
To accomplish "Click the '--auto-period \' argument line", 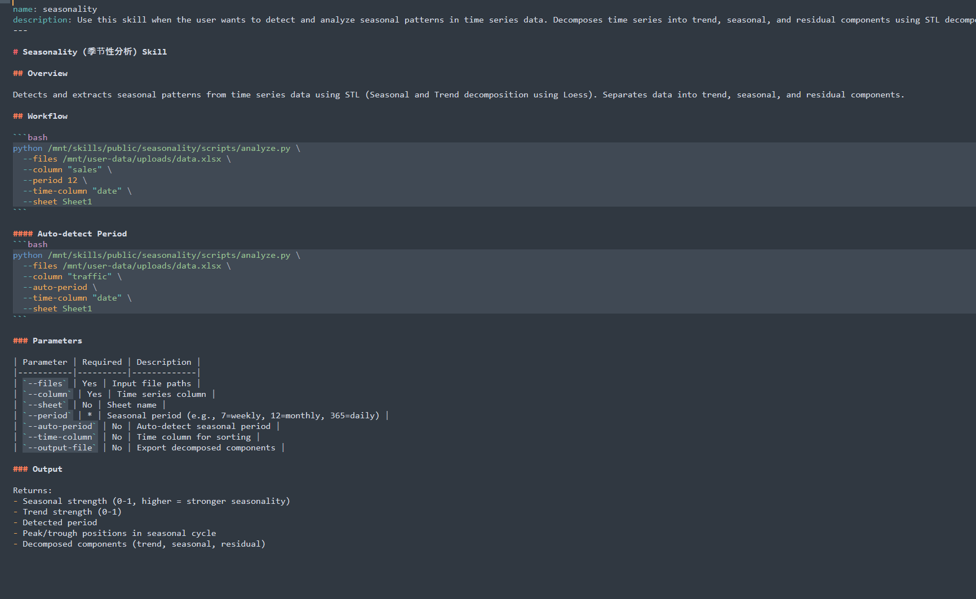I will tap(60, 287).
